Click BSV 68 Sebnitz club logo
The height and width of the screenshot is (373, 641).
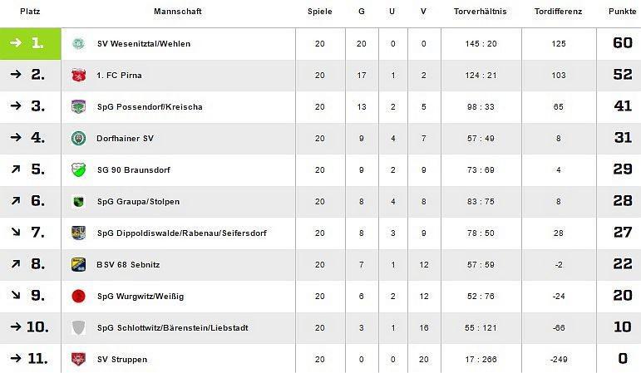click(x=79, y=265)
